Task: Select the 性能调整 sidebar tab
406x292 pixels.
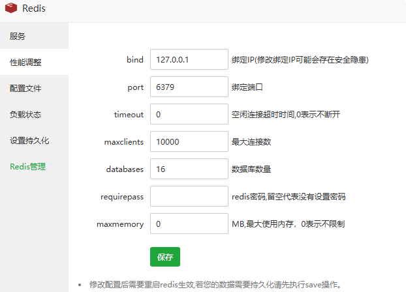Action: pos(25,63)
